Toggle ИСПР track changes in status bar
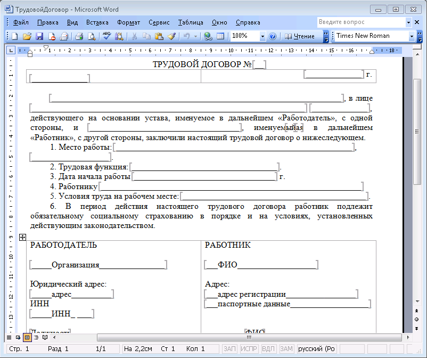 [249, 349]
